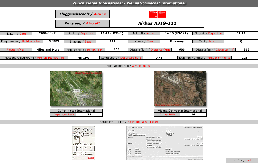Click the Departure RWY 28 value

tap(89, 114)
